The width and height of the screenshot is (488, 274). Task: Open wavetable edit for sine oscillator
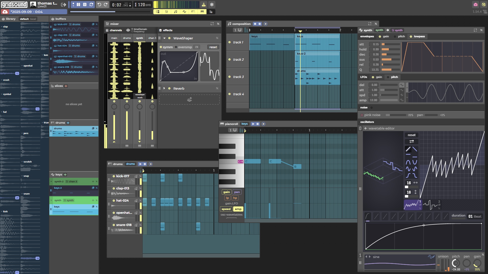(431, 257)
